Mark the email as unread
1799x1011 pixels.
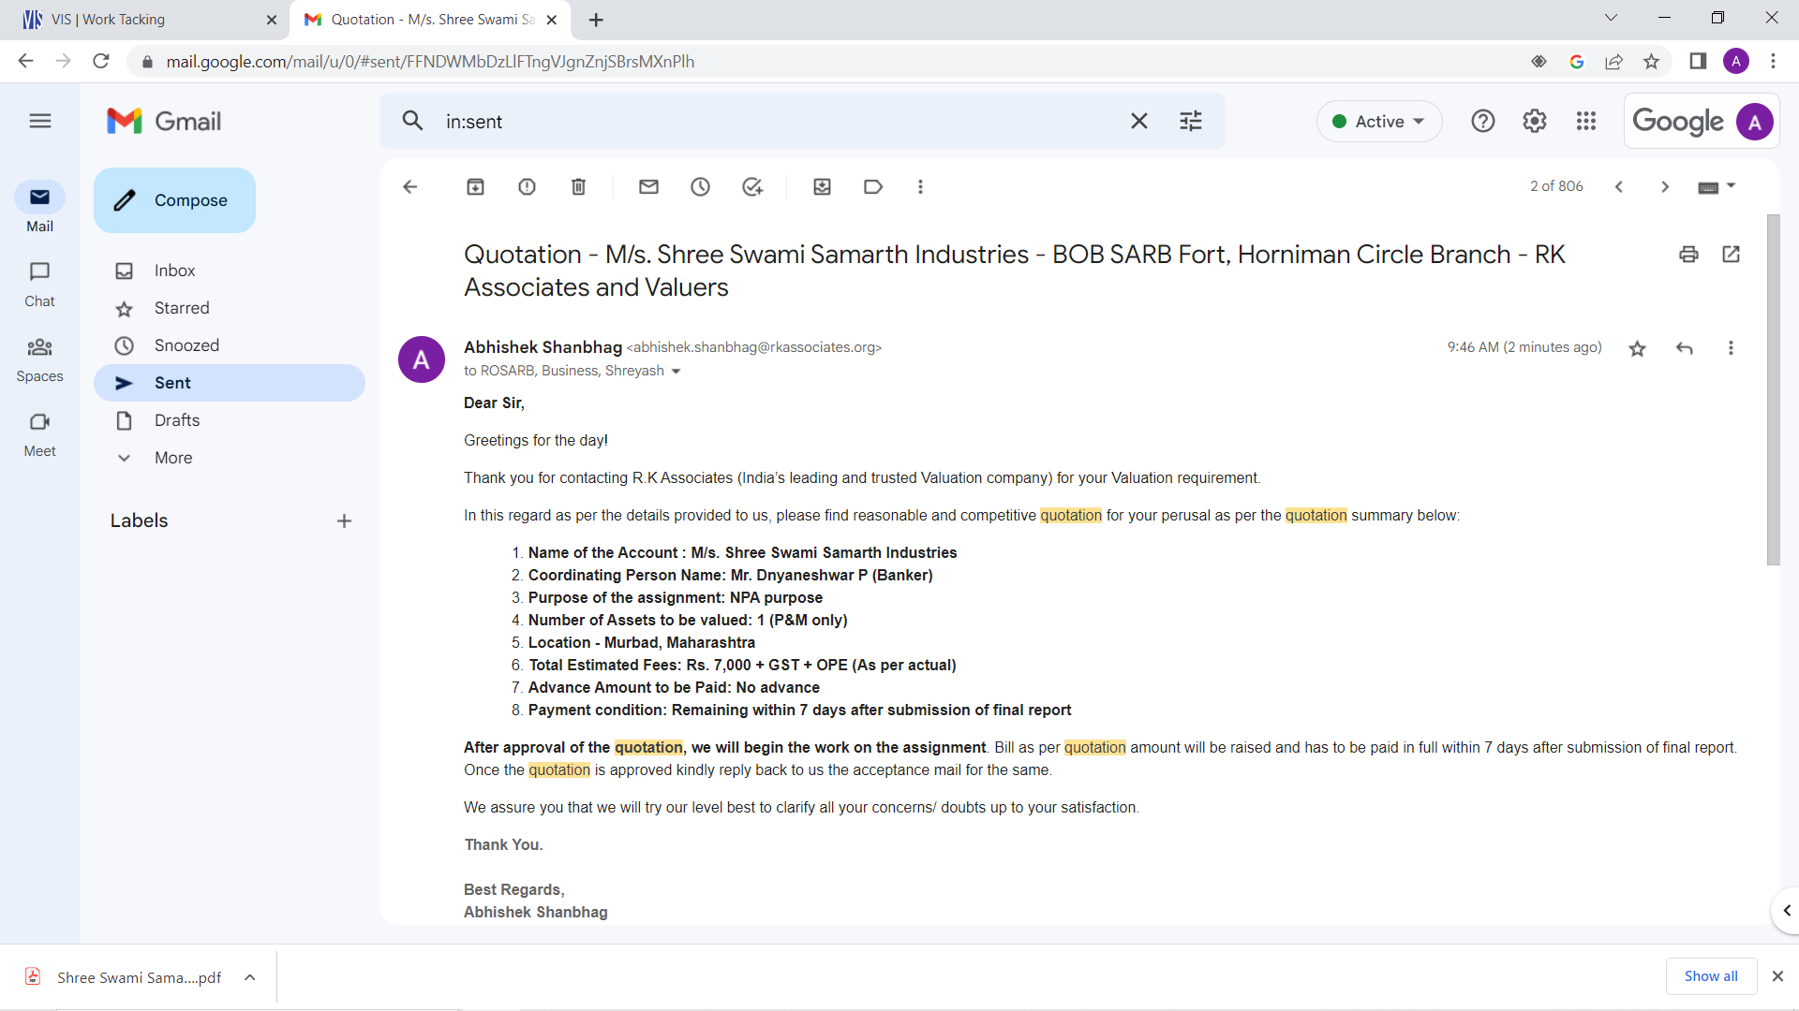tap(648, 187)
